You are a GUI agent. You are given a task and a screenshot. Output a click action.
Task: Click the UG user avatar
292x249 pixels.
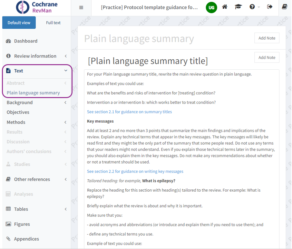click(x=211, y=8)
